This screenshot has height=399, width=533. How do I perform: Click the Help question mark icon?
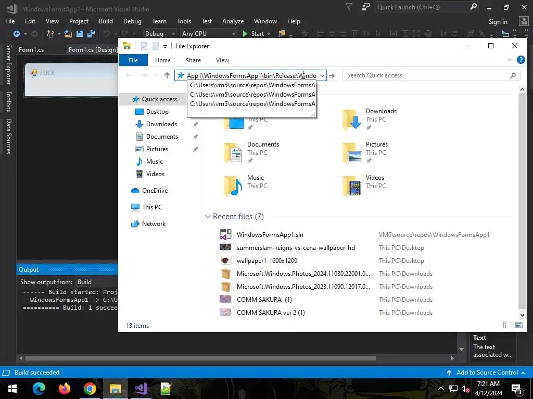click(x=521, y=60)
